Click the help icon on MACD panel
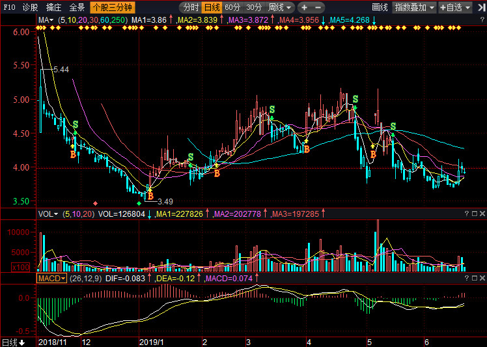This screenshot has height=347, width=487. [x=466, y=279]
